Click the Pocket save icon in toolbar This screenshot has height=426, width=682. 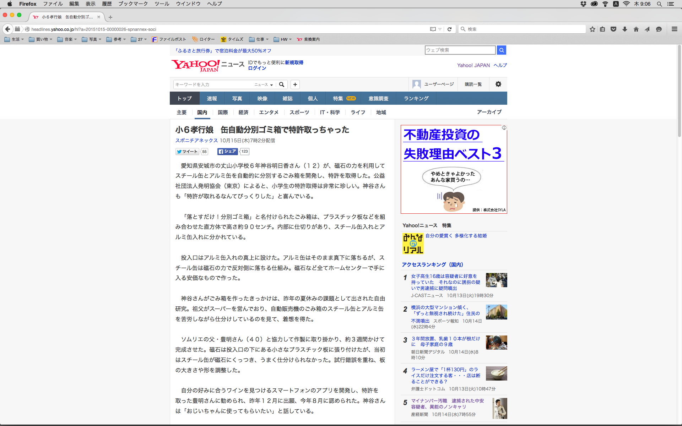(x=613, y=29)
